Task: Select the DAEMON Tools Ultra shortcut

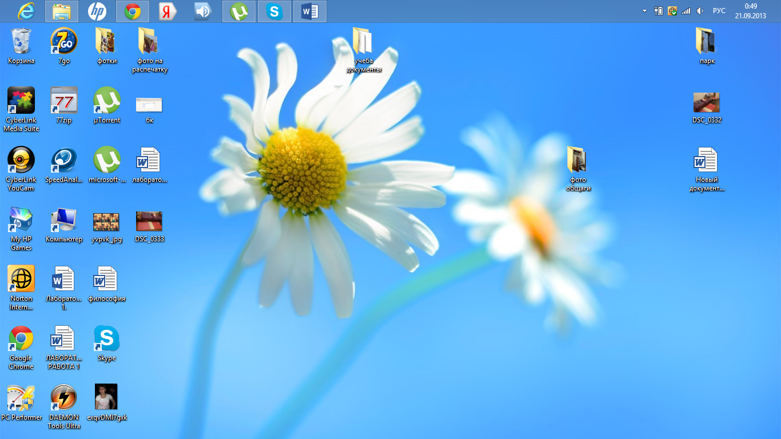Action: coord(64,407)
